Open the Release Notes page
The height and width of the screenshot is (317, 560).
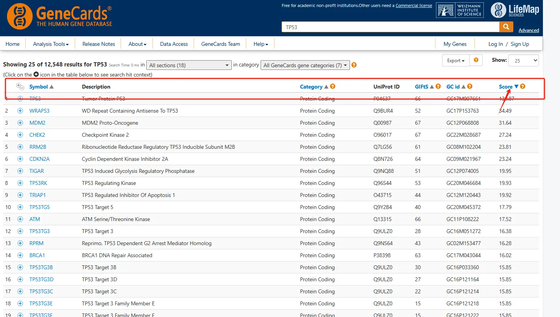(x=99, y=44)
